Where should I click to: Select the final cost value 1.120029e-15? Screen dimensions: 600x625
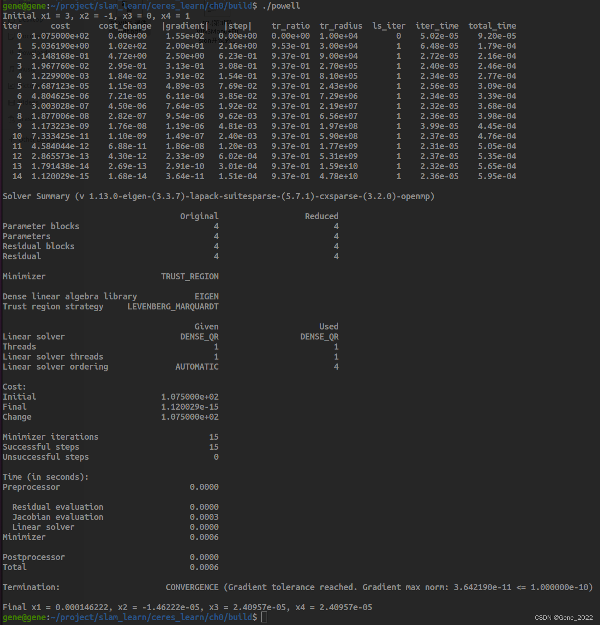point(189,407)
